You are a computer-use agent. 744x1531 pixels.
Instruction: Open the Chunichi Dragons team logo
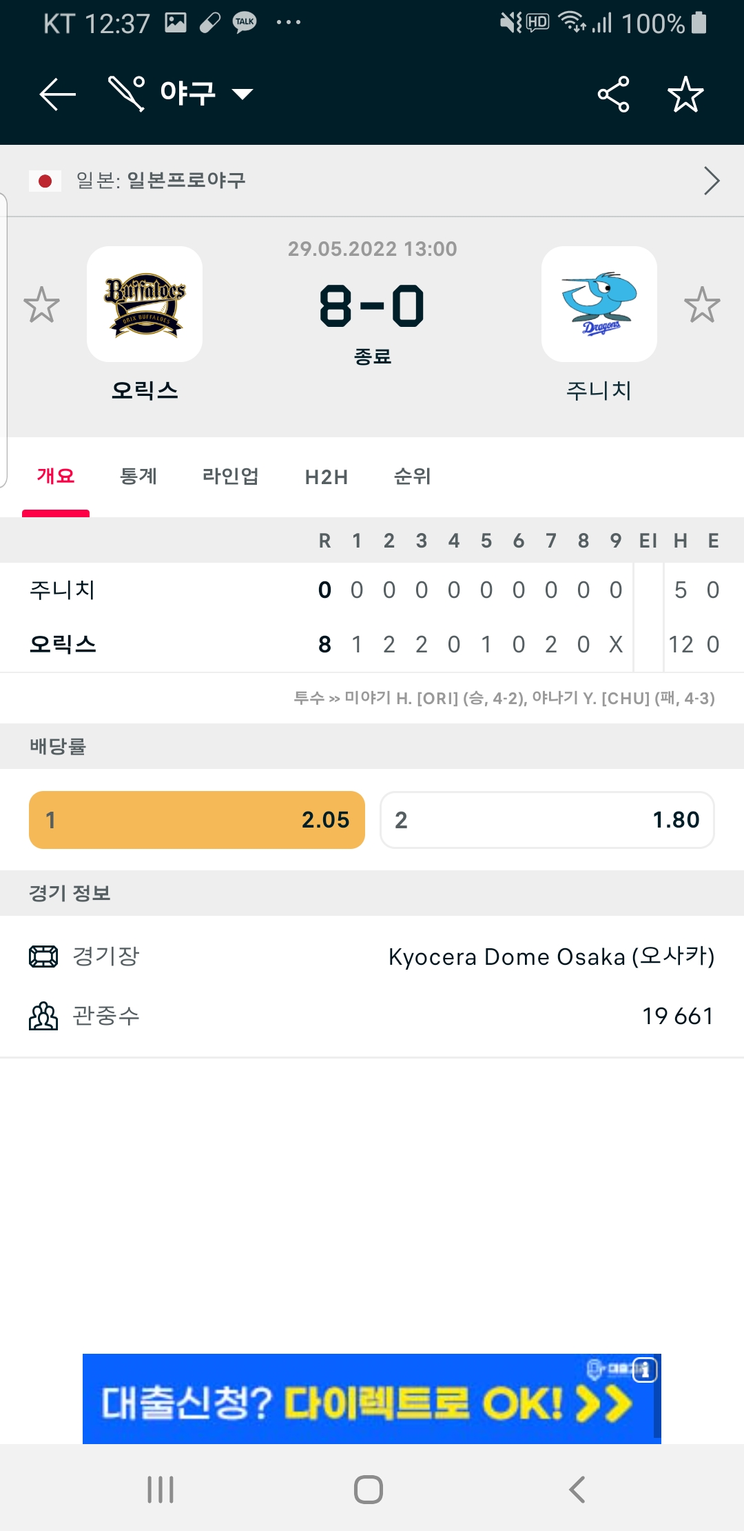[599, 304]
